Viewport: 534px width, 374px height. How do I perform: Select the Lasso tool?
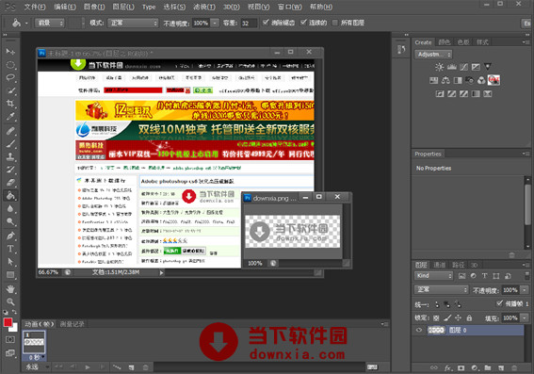[x=10, y=77]
